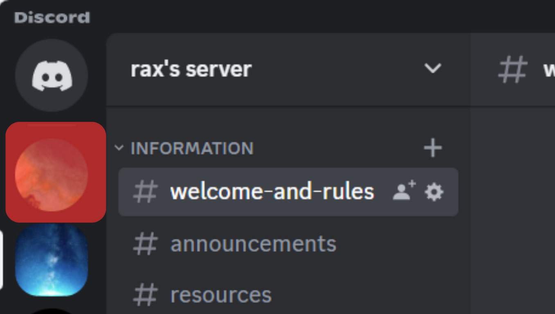Open the welcome-and-rules channel
This screenshot has width=555, height=314.
288,192
